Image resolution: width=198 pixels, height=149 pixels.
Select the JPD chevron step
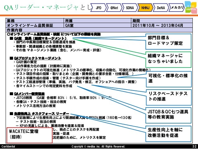point(98,8)
